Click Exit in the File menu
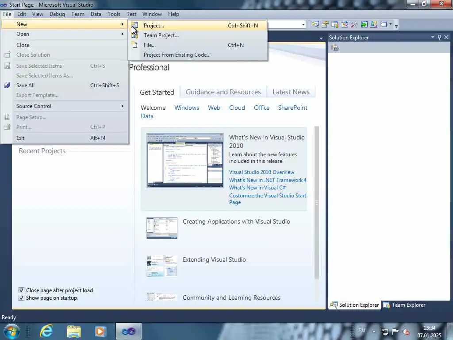 coord(65,138)
